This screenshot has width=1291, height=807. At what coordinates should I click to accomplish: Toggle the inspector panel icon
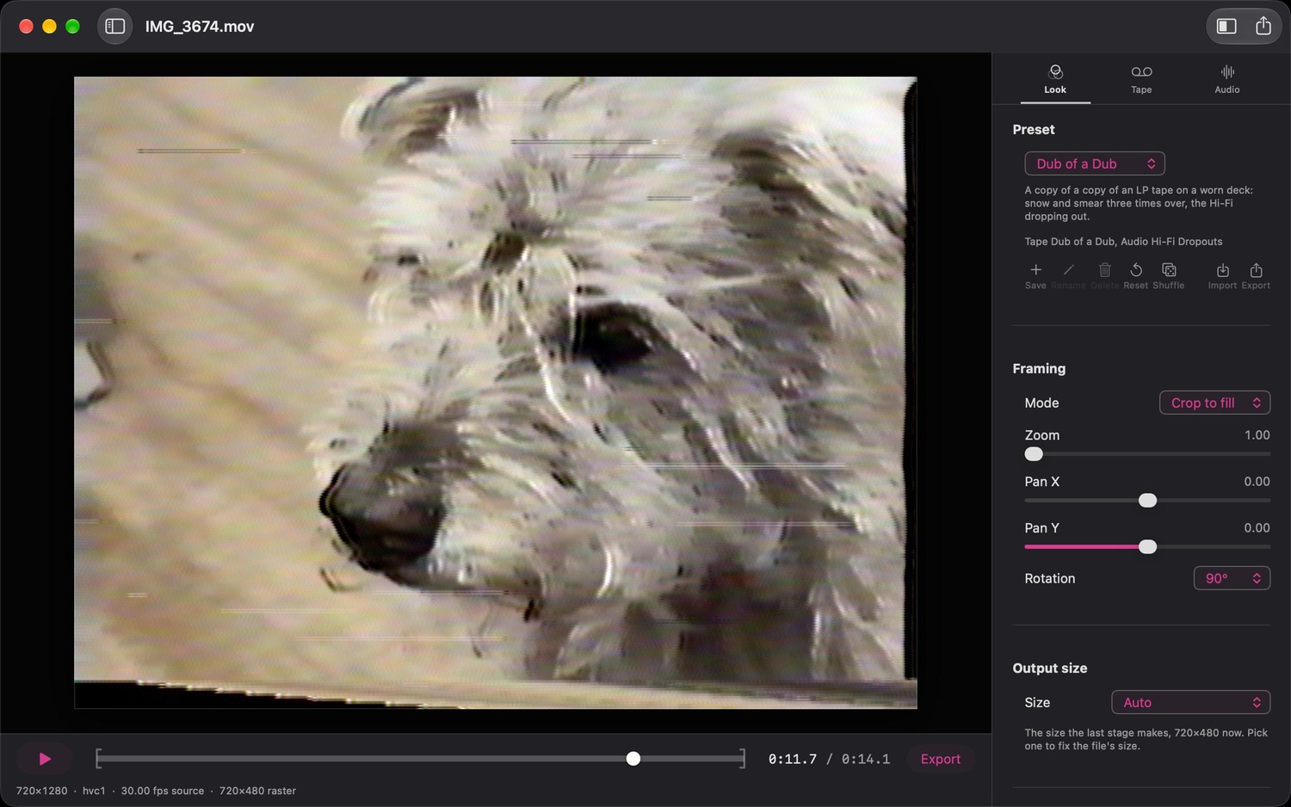point(1226,26)
